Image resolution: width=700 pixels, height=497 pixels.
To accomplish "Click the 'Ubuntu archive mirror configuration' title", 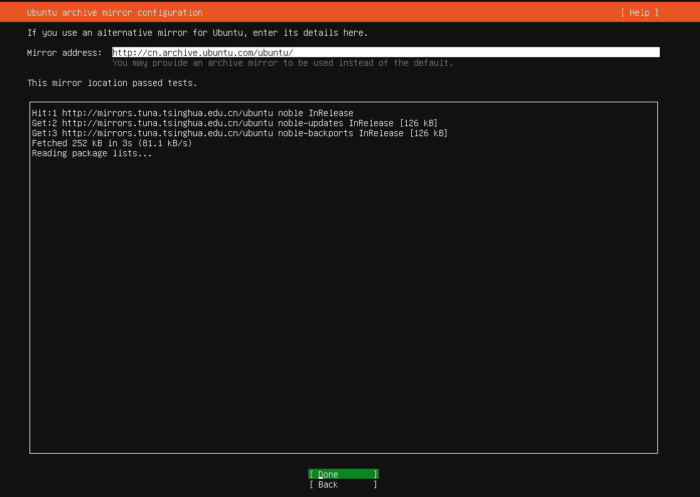I will (x=115, y=13).
